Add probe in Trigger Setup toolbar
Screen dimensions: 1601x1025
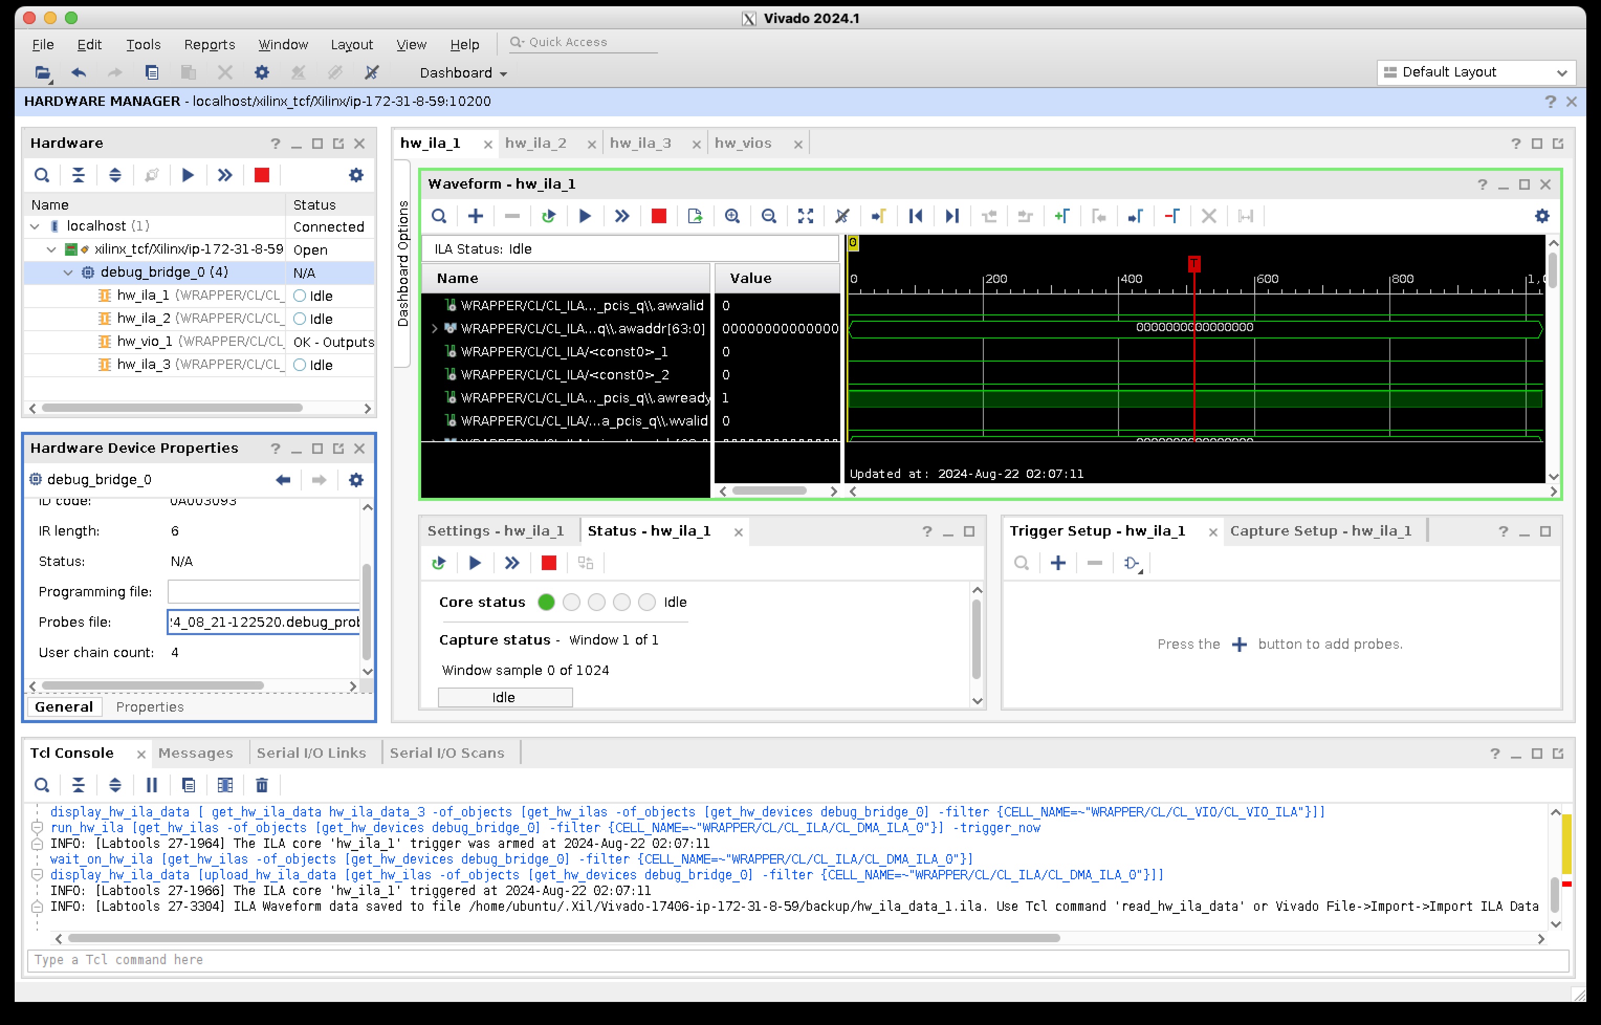tap(1058, 563)
